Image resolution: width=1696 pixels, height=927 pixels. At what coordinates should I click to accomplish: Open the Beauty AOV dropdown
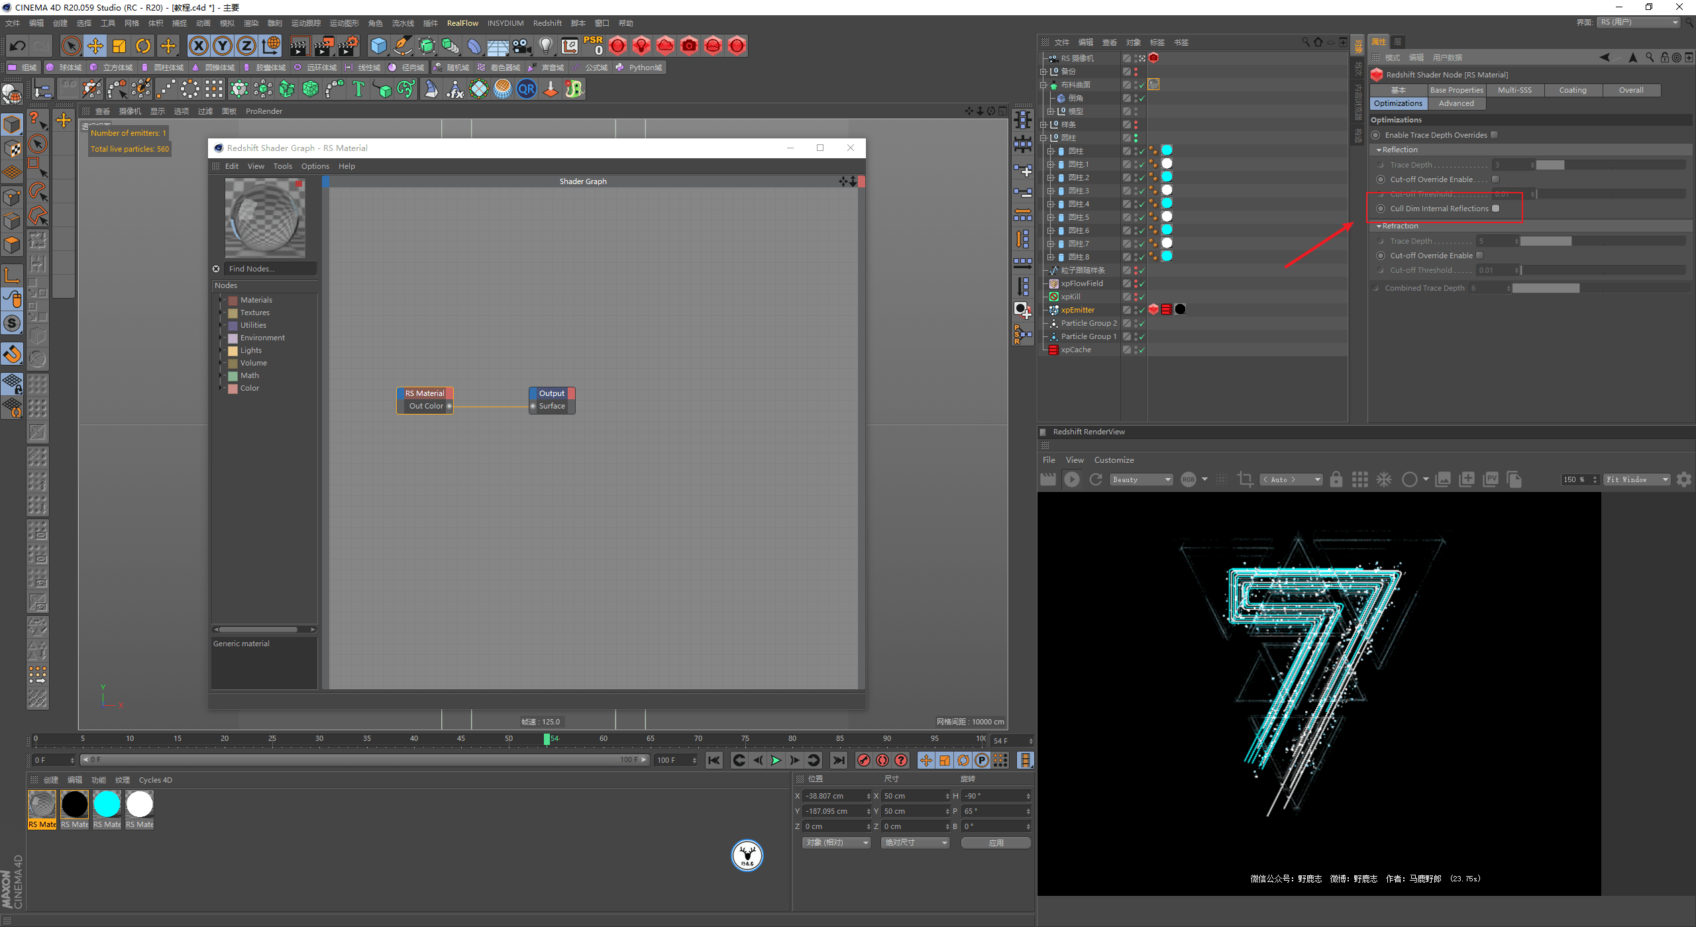(1141, 479)
